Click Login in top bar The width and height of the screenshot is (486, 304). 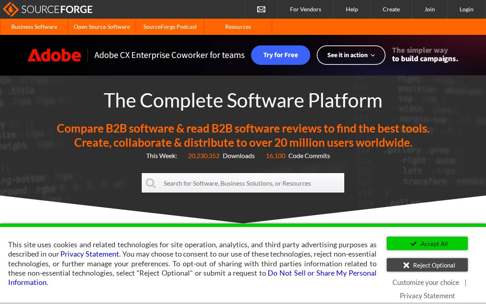467,9
